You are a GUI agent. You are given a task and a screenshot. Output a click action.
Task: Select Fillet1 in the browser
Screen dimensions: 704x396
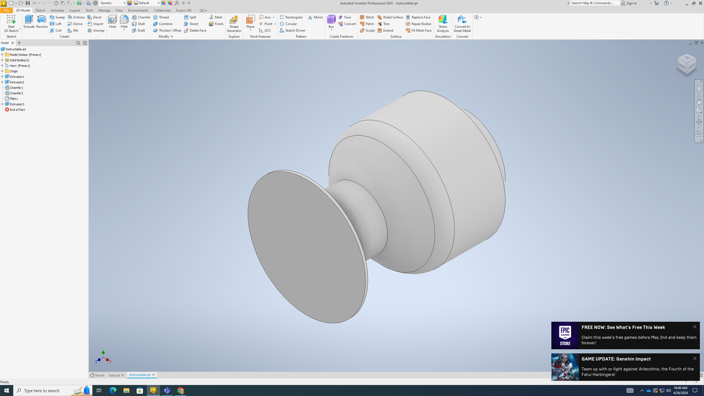coord(14,98)
